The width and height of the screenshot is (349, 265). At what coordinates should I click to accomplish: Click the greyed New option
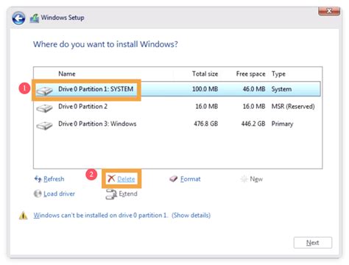(x=256, y=179)
